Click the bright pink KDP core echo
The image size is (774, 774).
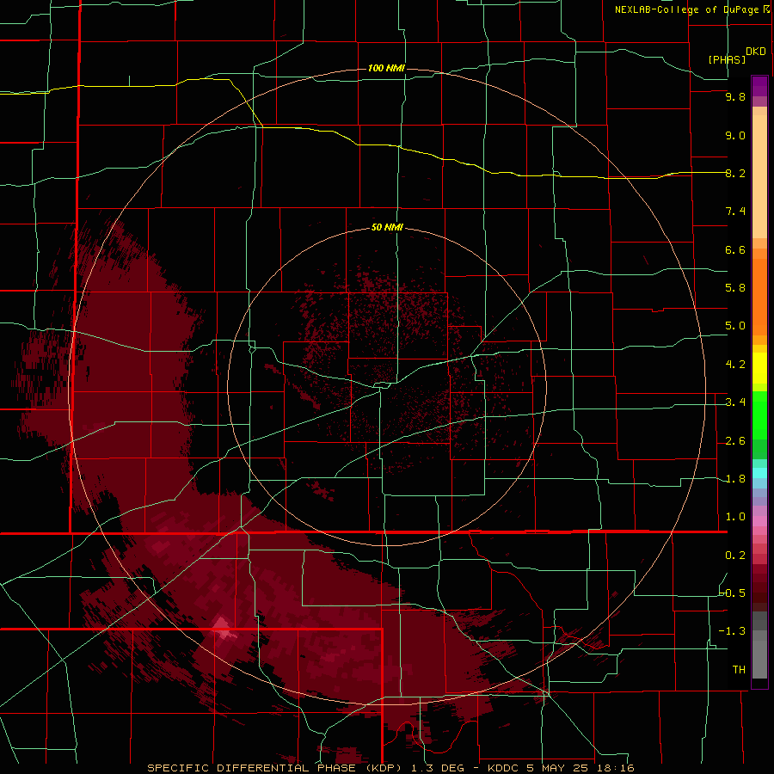coord(223,628)
